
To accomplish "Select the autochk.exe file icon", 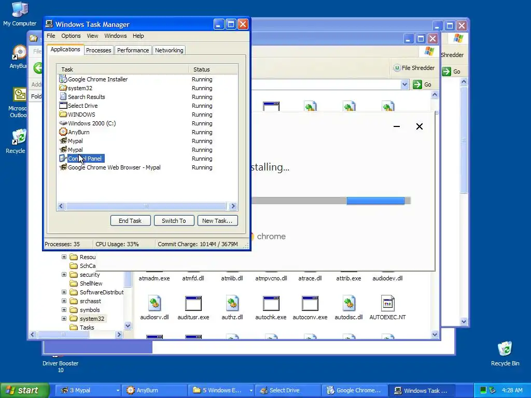I will 271,303.
